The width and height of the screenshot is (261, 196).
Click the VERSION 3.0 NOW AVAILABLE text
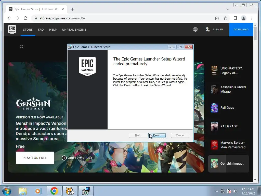click(x=40, y=117)
